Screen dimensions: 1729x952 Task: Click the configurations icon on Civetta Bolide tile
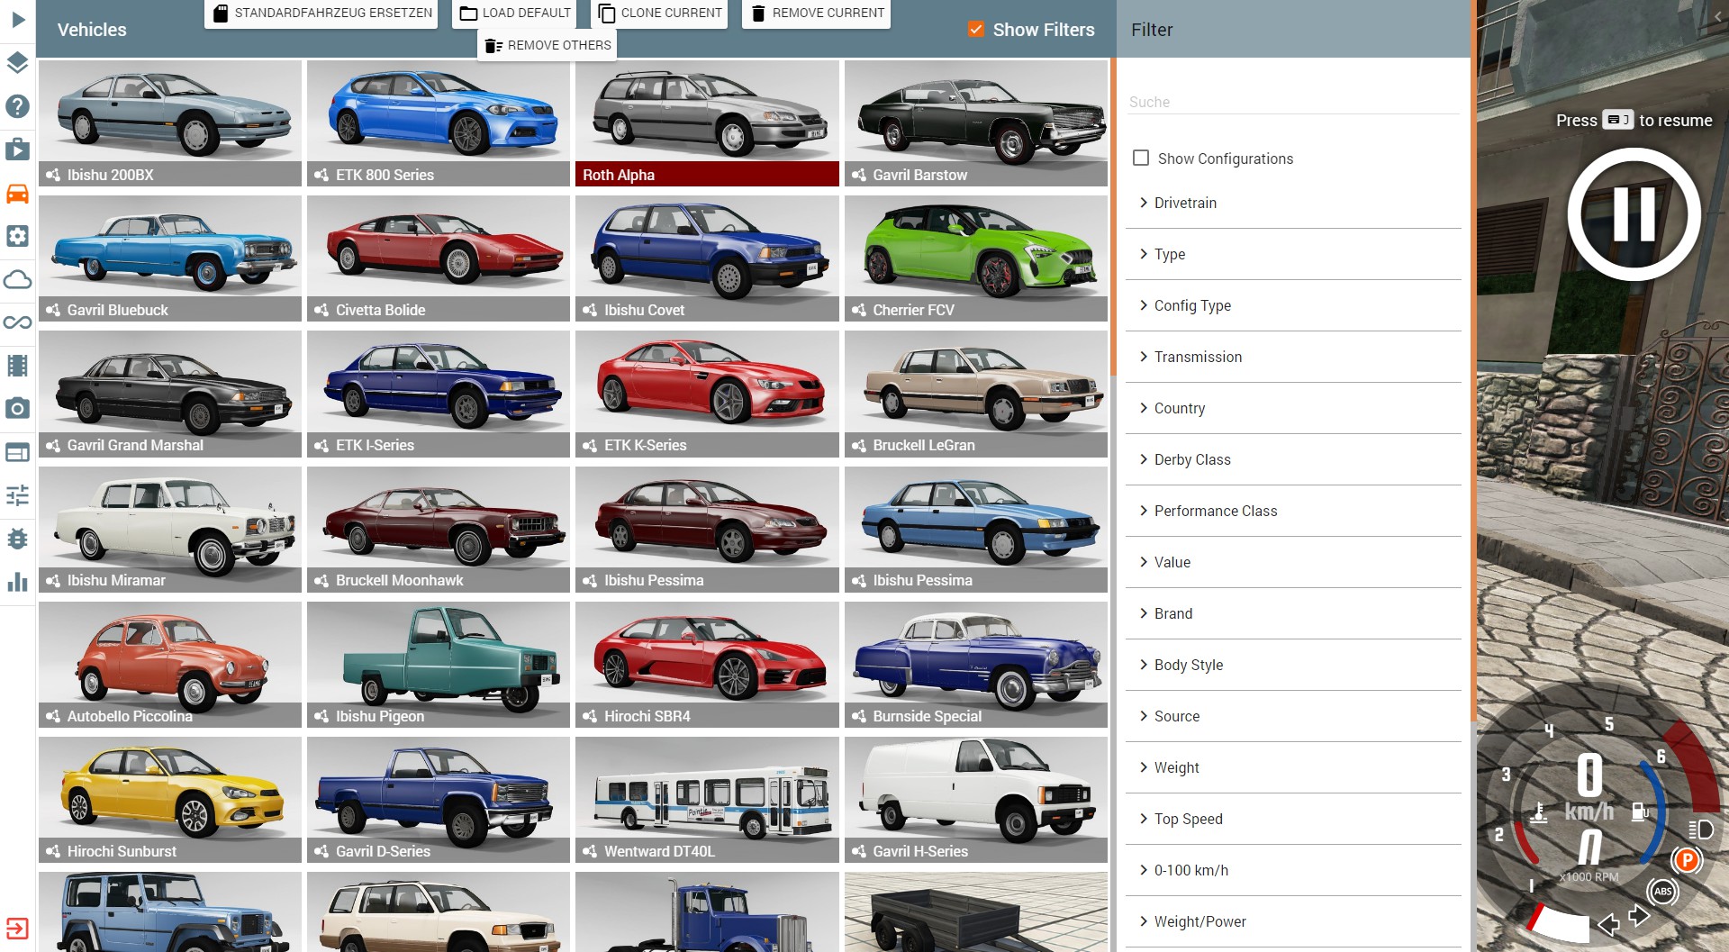[321, 310]
